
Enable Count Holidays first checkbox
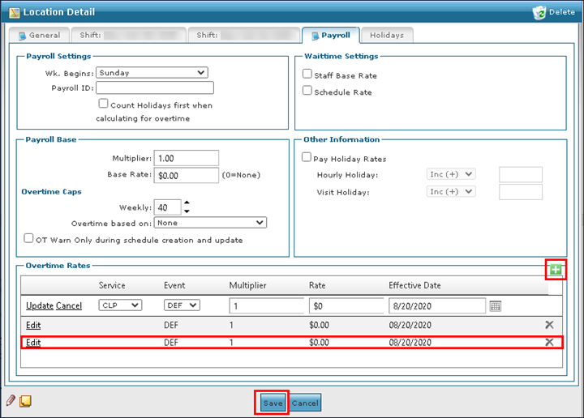[103, 104]
